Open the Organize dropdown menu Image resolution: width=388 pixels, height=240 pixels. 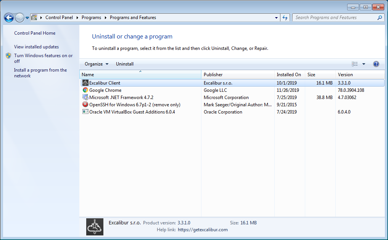click(97, 64)
